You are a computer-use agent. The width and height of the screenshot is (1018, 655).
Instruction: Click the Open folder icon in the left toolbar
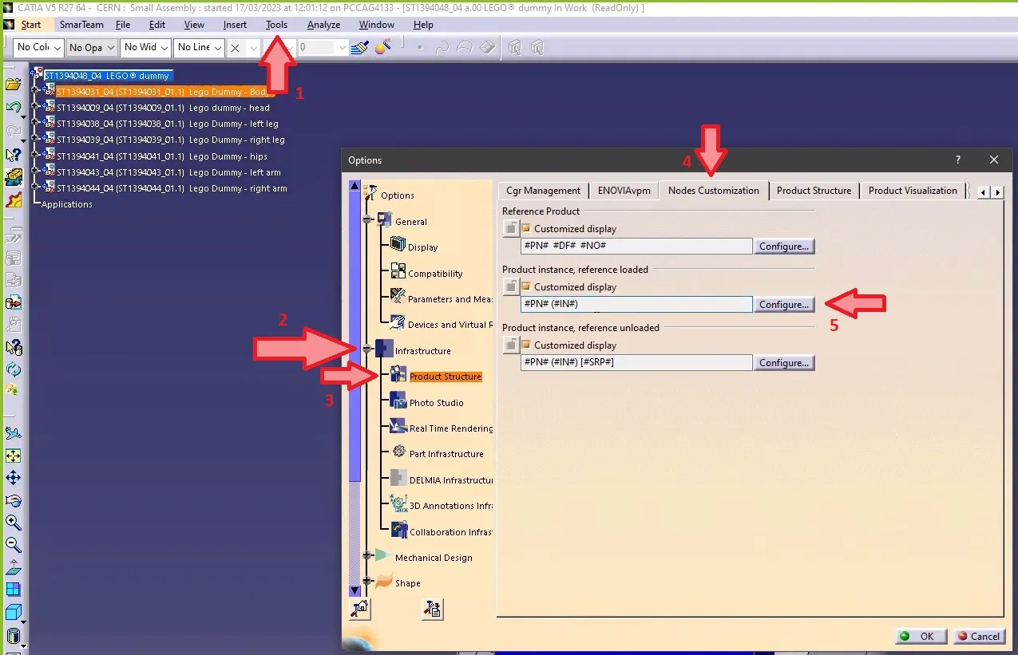click(x=13, y=84)
